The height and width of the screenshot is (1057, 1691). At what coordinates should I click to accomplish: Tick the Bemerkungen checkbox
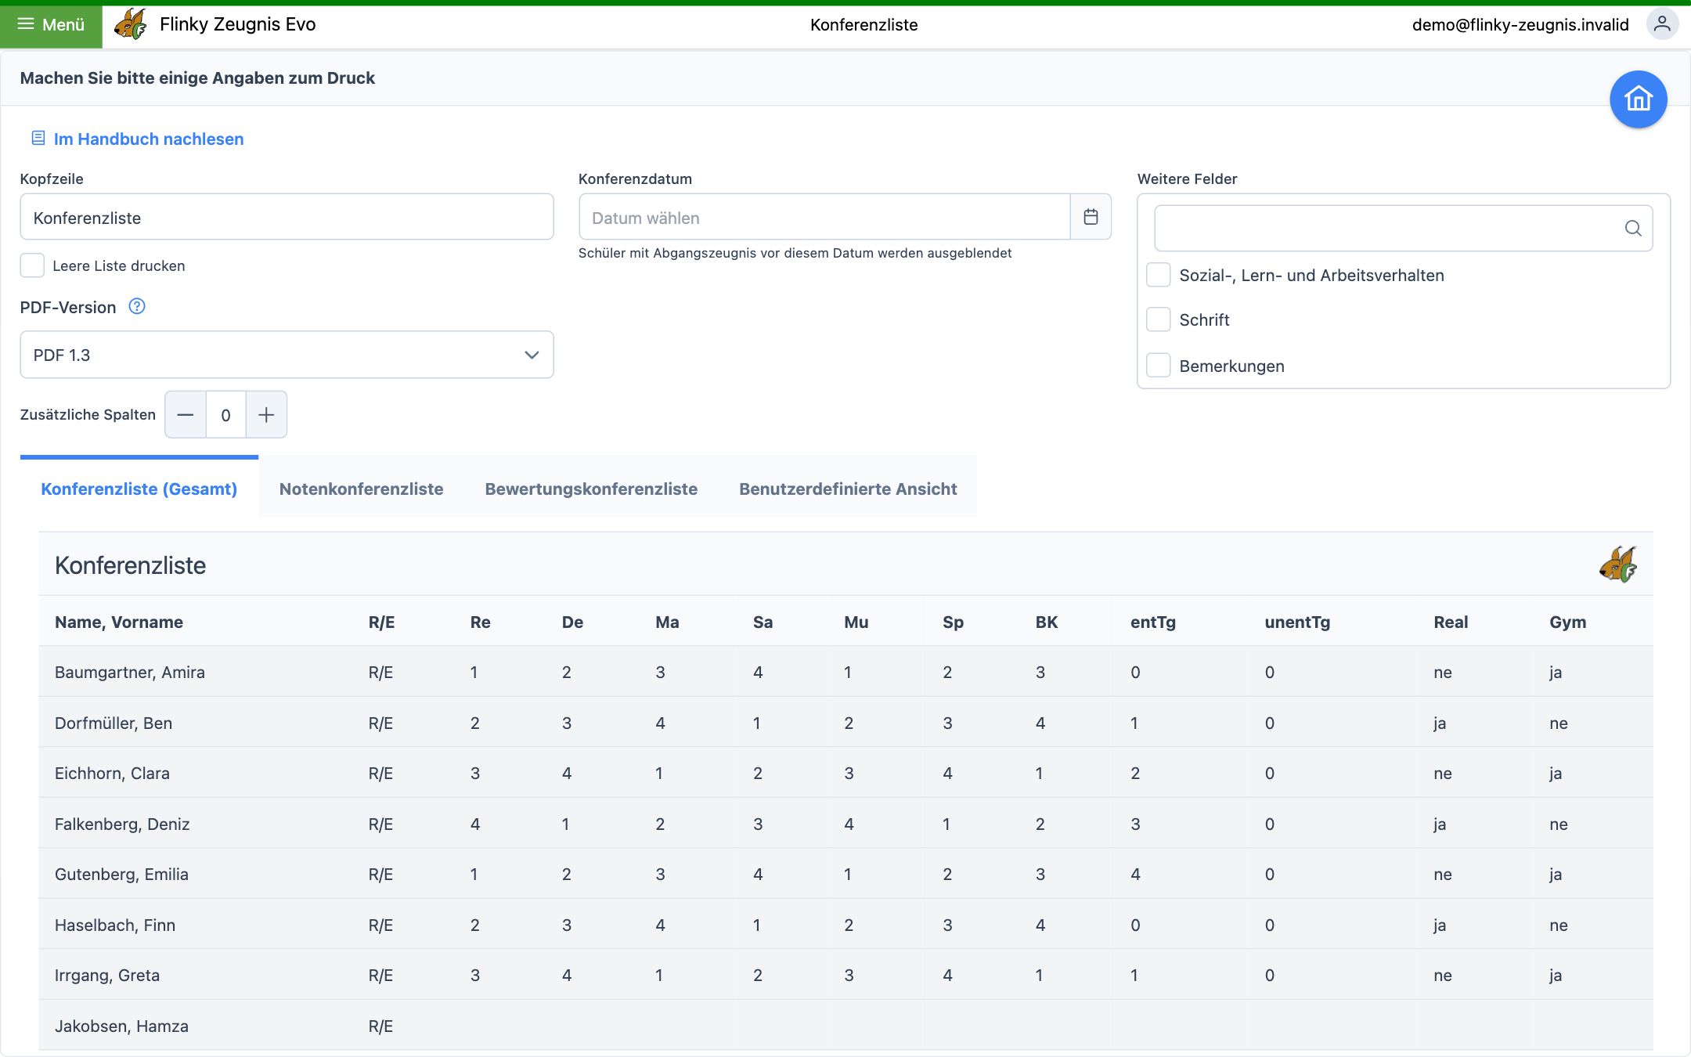[x=1158, y=365]
